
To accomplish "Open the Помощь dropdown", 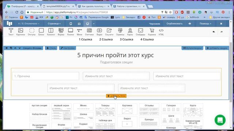I will (x=205, y=24).
